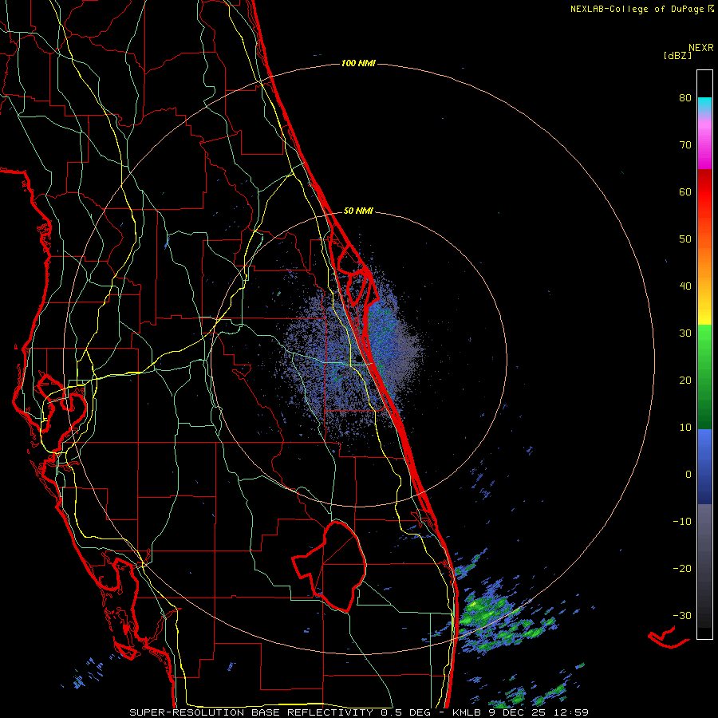Click the 9 DEC 25 12:59 timestamp
718x718 pixels.
(540, 712)
